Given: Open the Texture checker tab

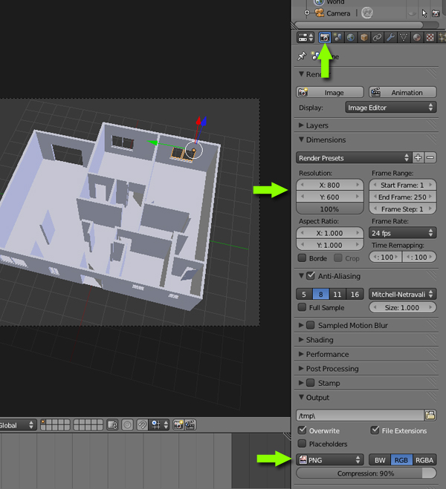Looking at the screenshot, I should click(430, 38).
